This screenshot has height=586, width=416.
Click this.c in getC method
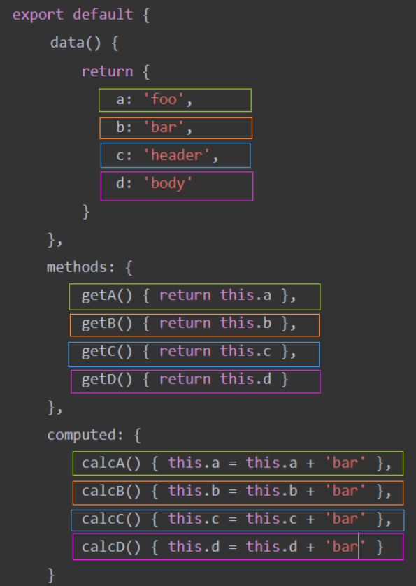[x=245, y=351]
